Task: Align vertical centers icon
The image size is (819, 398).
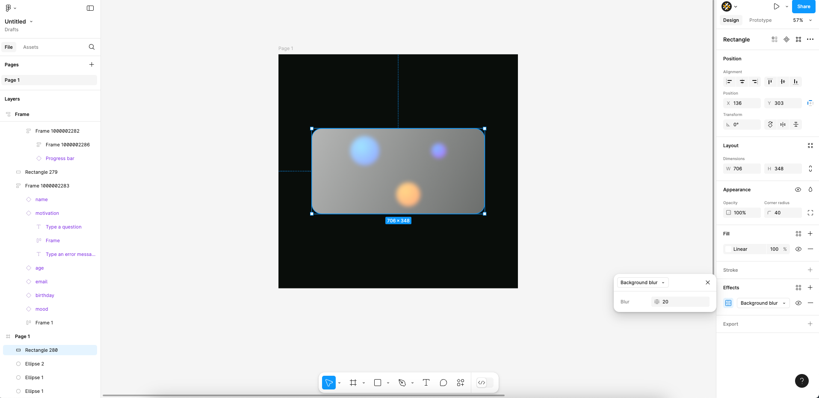Action: tap(783, 82)
